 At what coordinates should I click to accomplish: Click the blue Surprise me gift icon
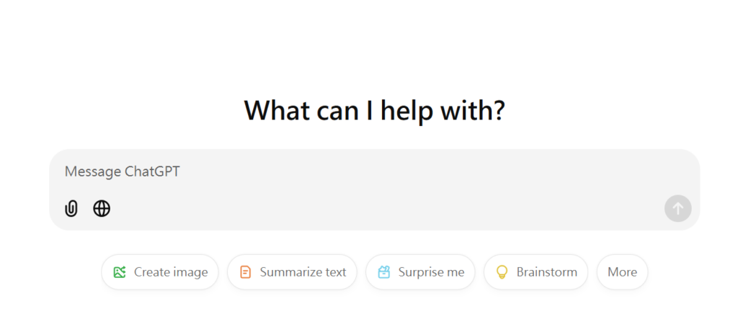pos(384,272)
